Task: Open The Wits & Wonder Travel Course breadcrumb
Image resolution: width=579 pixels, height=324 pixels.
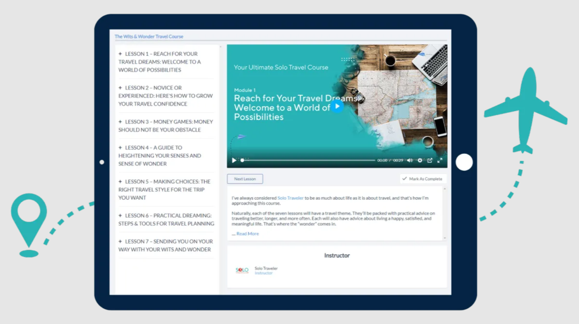Action: pos(149,37)
